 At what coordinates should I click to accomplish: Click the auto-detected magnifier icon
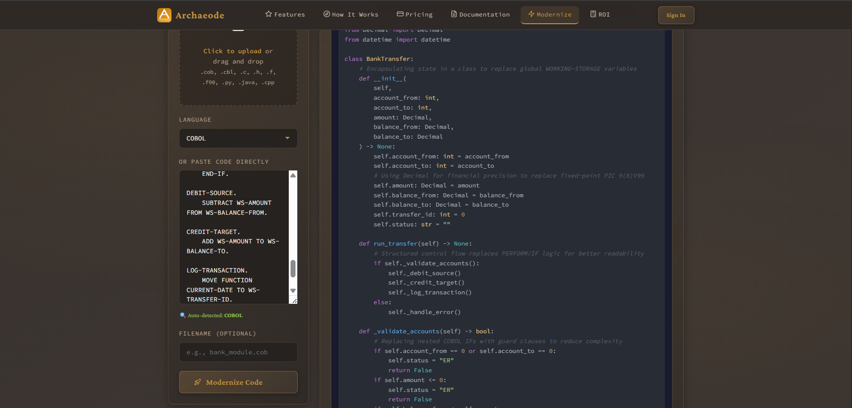click(183, 315)
